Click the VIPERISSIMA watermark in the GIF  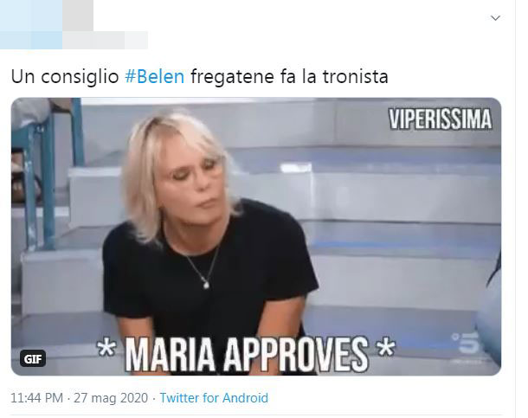[x=440, y=119]
